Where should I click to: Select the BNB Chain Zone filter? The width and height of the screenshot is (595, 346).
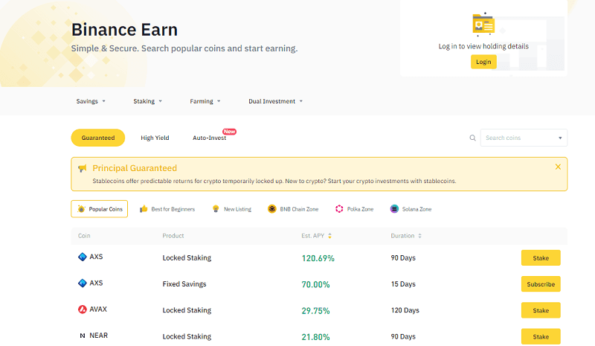click(293, 209)
